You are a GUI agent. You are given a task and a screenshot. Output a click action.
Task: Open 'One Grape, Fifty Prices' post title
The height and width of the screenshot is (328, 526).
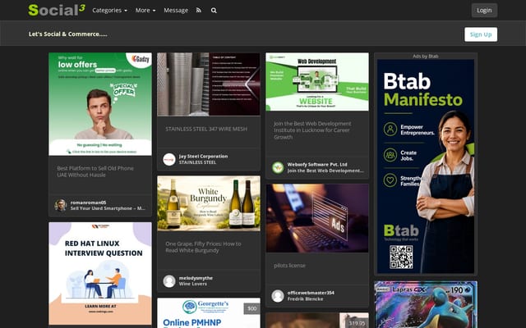[x=203, y=247]
